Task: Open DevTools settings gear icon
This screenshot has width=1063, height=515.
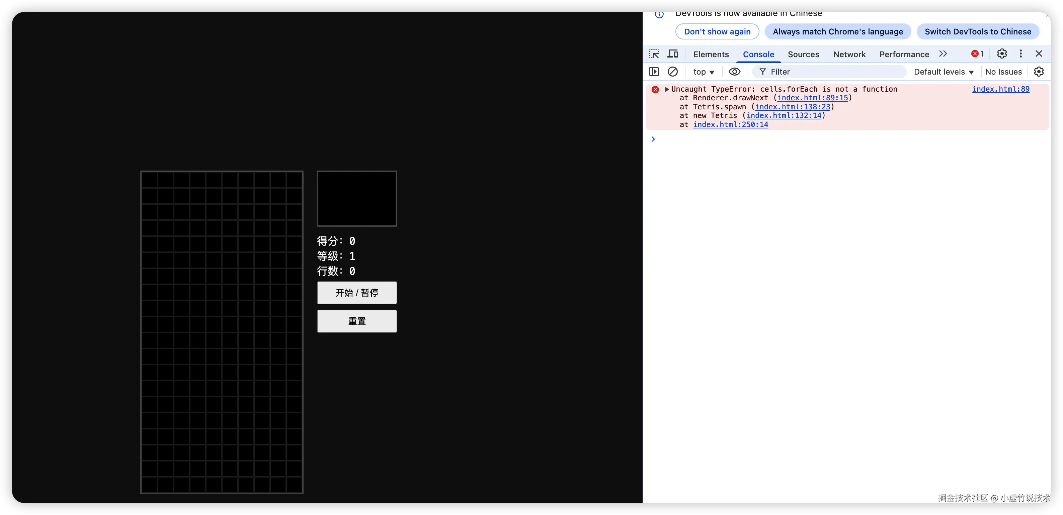Action: tap(1002, 54)
